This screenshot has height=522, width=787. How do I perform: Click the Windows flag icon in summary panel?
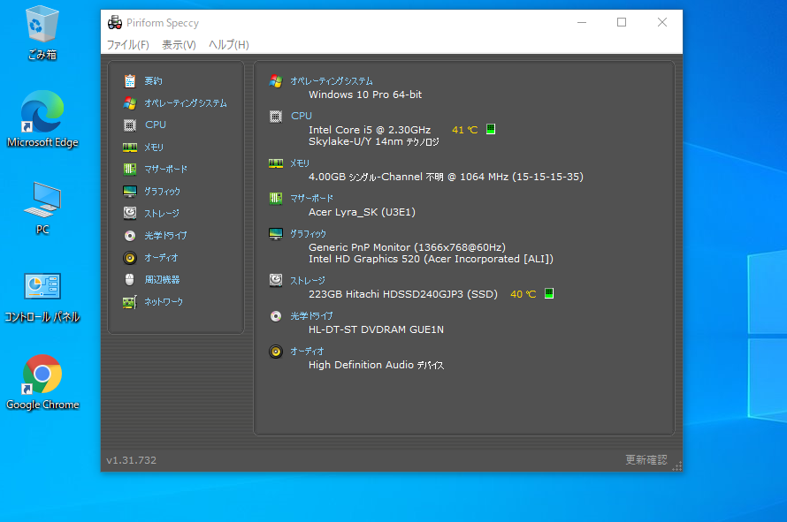(x=276, y=80)
